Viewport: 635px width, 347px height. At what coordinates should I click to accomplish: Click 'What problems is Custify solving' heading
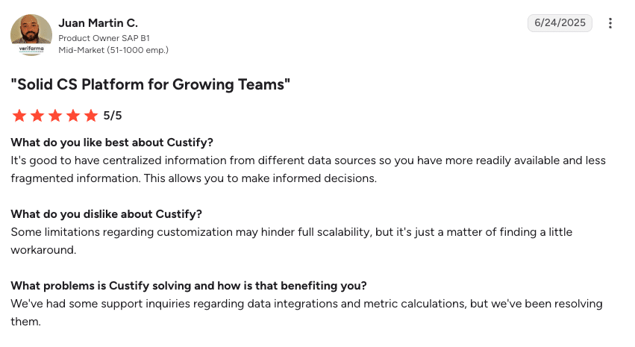189,286
